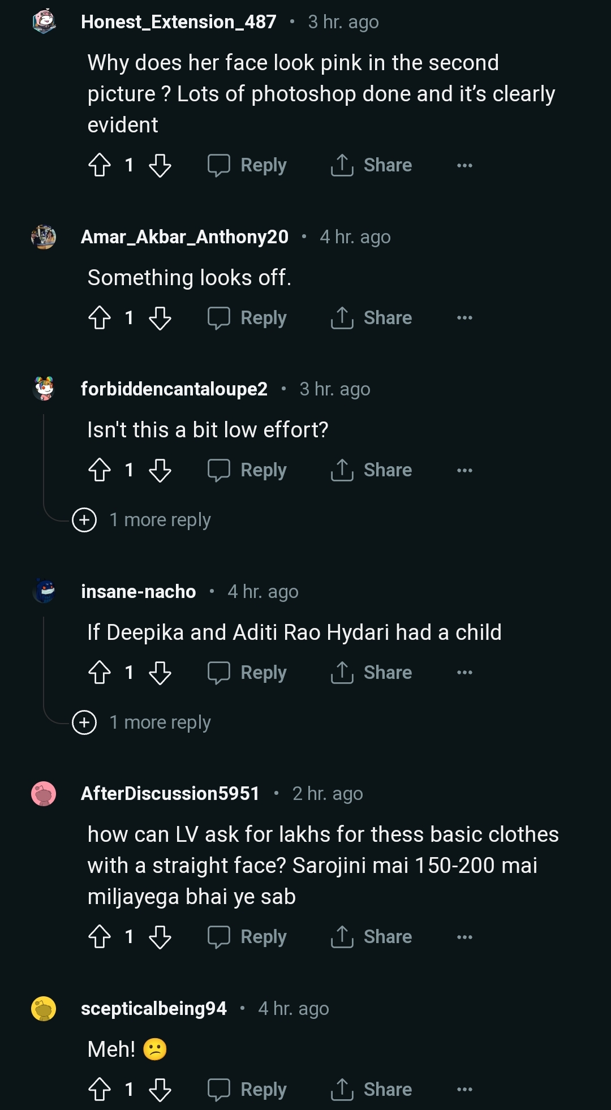Upvote Honest_Extension_487's comment
Screen dimensions: 611x1110
pos(100,165)
